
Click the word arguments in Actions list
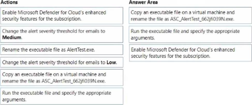[14, 100]
